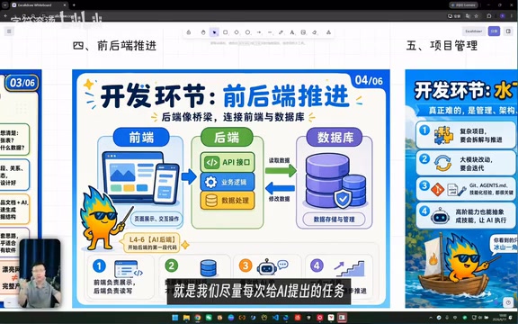Click the install app button in address bar

pos(454,16)
